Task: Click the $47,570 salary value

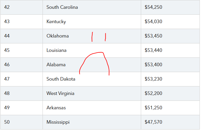Action: (153, 122)
